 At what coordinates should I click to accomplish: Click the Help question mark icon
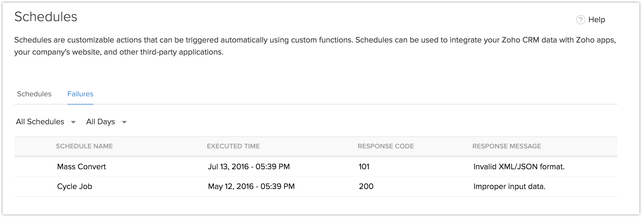581,20
